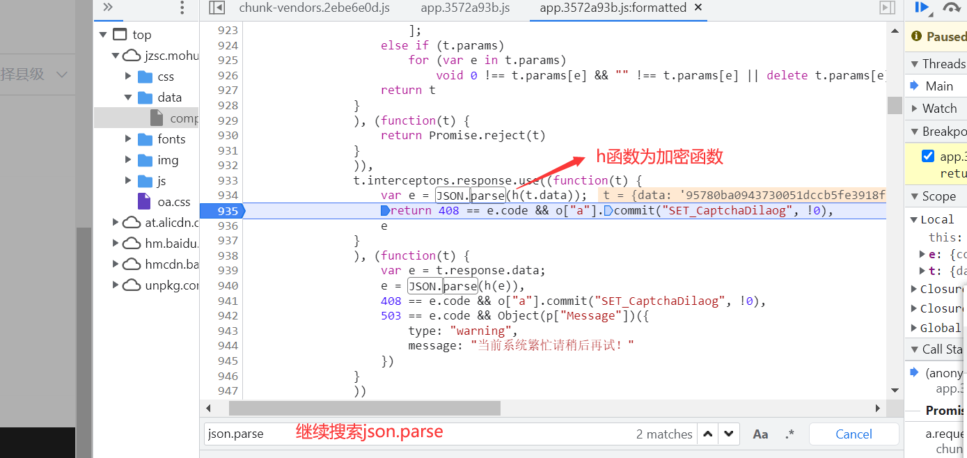Image resolution: width=967 pixels, height=458 pixels.
Task: Click the show navigator panel icon beside tabs
Action: tap(217, 8)
